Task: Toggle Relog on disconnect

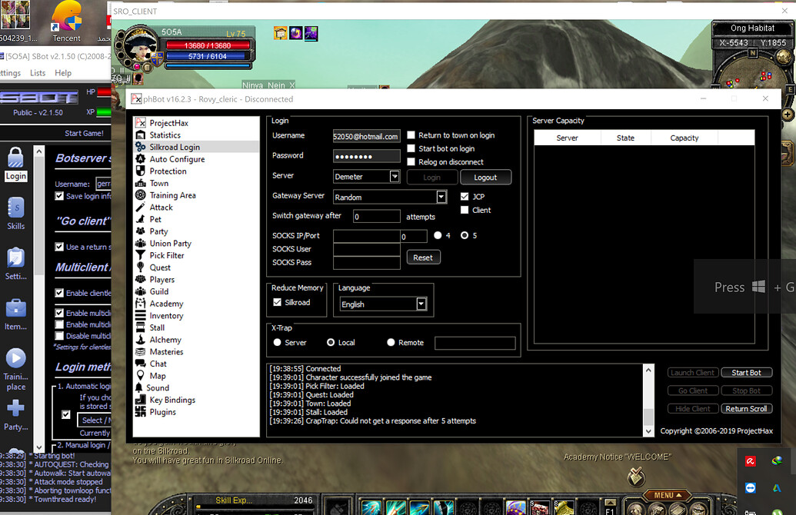Action: coord(411,161)
